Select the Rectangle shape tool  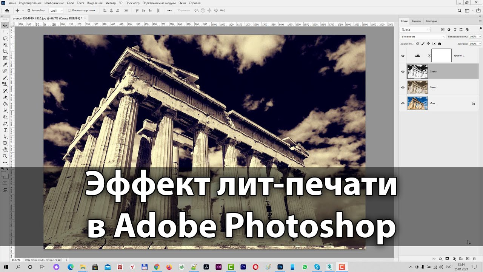click(5, 143)
